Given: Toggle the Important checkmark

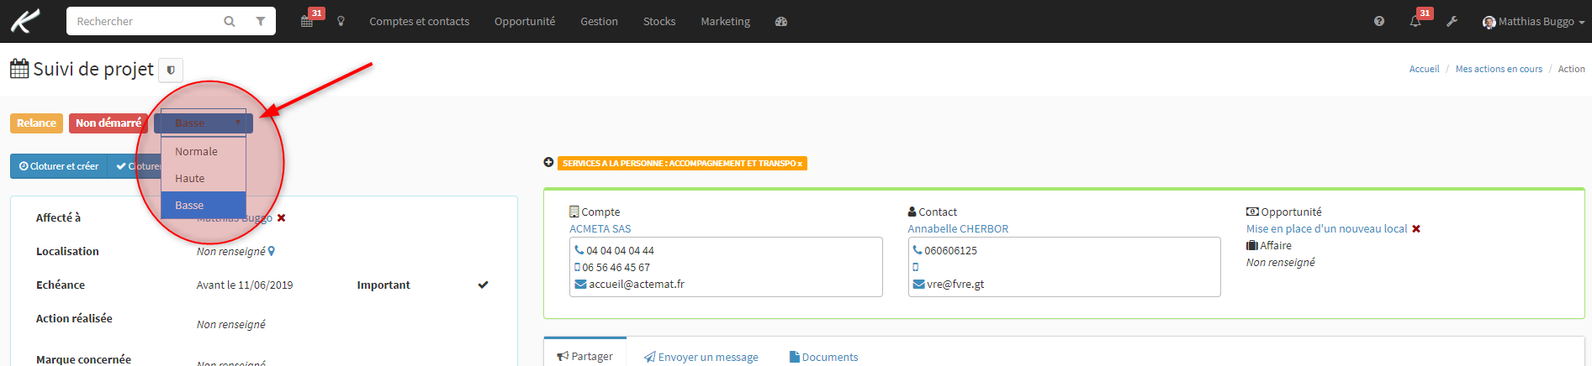Looking at the screenshot, I should pyautogui.click(x=483, y=285).
